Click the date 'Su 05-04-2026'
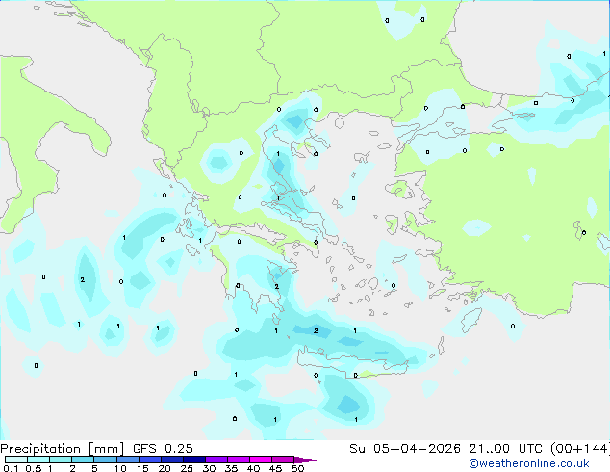 (405, 448)
